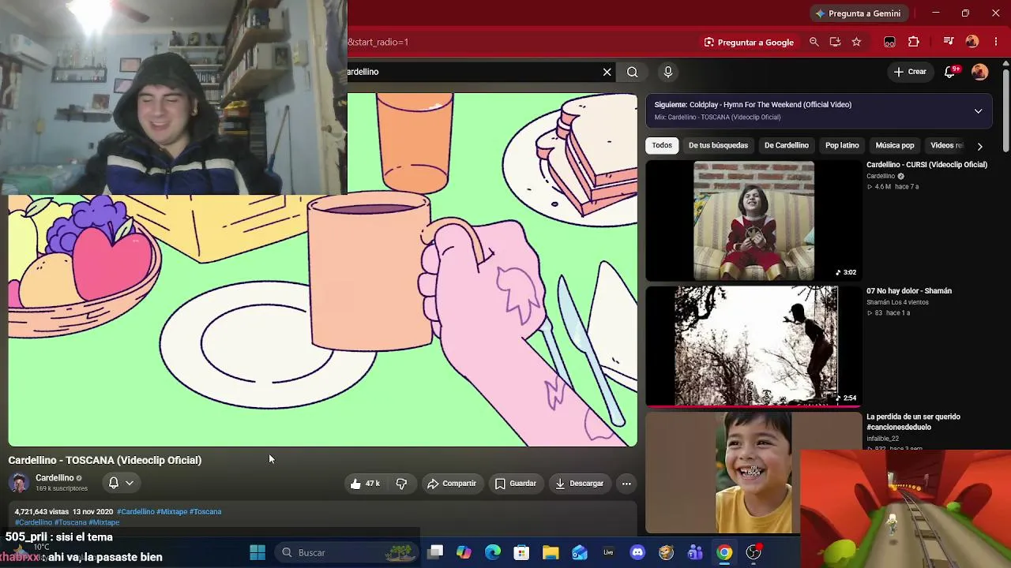The height and width of the screenshot is (568, 1011).
Task: Expand the subscription notification dropdown chevron
Action: 130,483
